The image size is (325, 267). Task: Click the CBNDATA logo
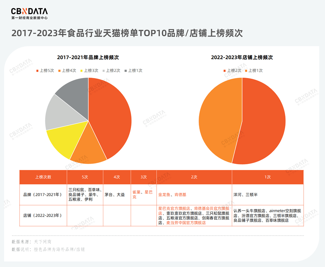(x=29, y=11)
